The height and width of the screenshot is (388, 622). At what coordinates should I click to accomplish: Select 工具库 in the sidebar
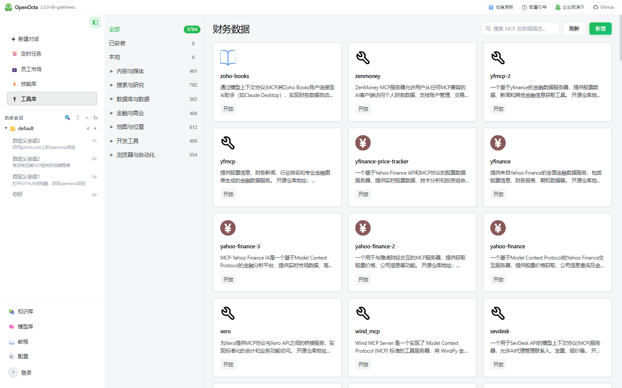(x=52, y=99)
